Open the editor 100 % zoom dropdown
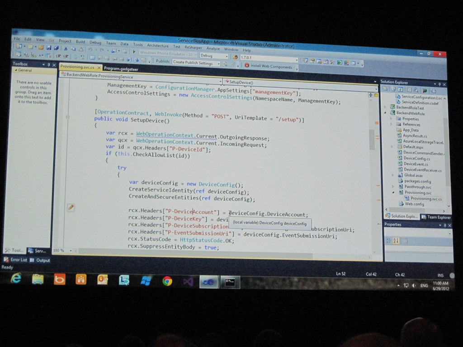 pos(62,250)
